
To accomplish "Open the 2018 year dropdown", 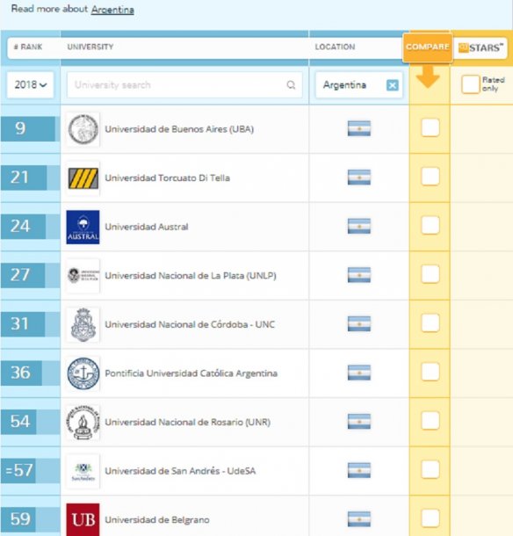I will [31, 84].
